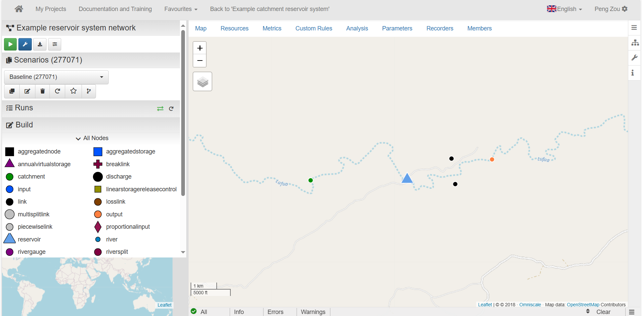Clone the scenario with copy icon
This screenshot has width=642, height=316.
[12, 91]
